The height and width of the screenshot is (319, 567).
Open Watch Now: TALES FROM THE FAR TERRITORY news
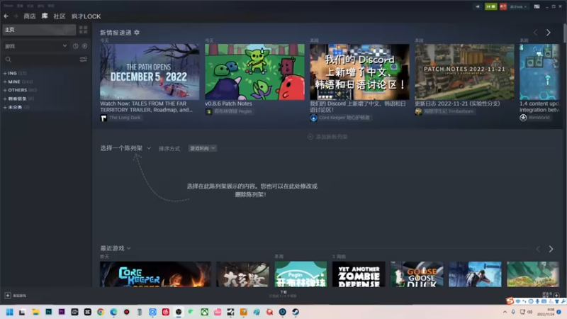(147, 107)
